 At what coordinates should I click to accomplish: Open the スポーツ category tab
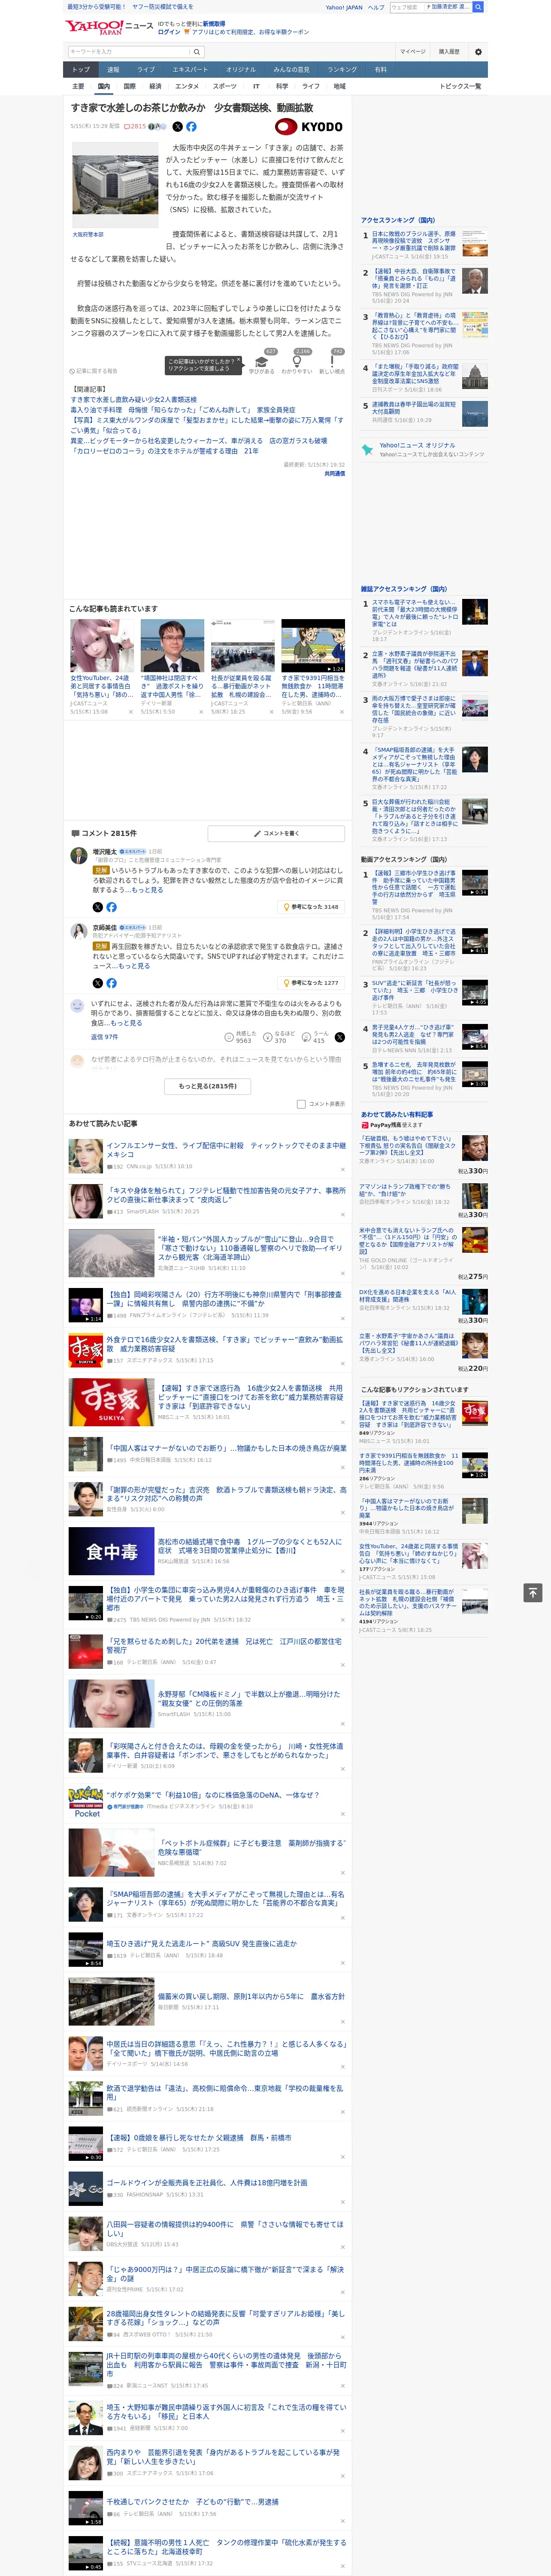pyautogui.click(x=224, y=86)
